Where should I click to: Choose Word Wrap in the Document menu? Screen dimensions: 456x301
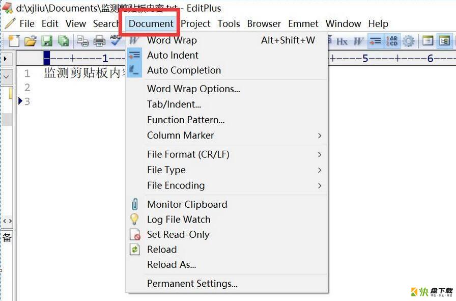227,40
